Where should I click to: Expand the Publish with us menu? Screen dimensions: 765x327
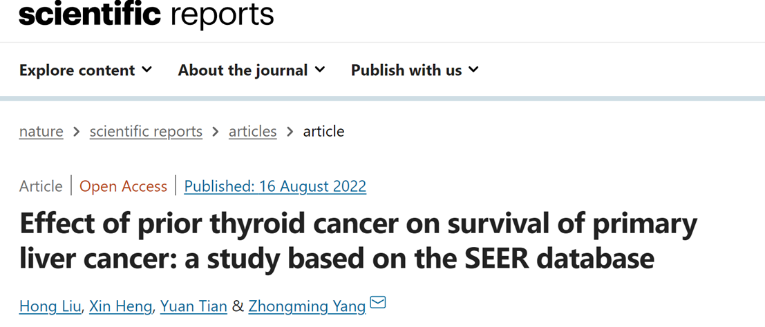[415, 70]
